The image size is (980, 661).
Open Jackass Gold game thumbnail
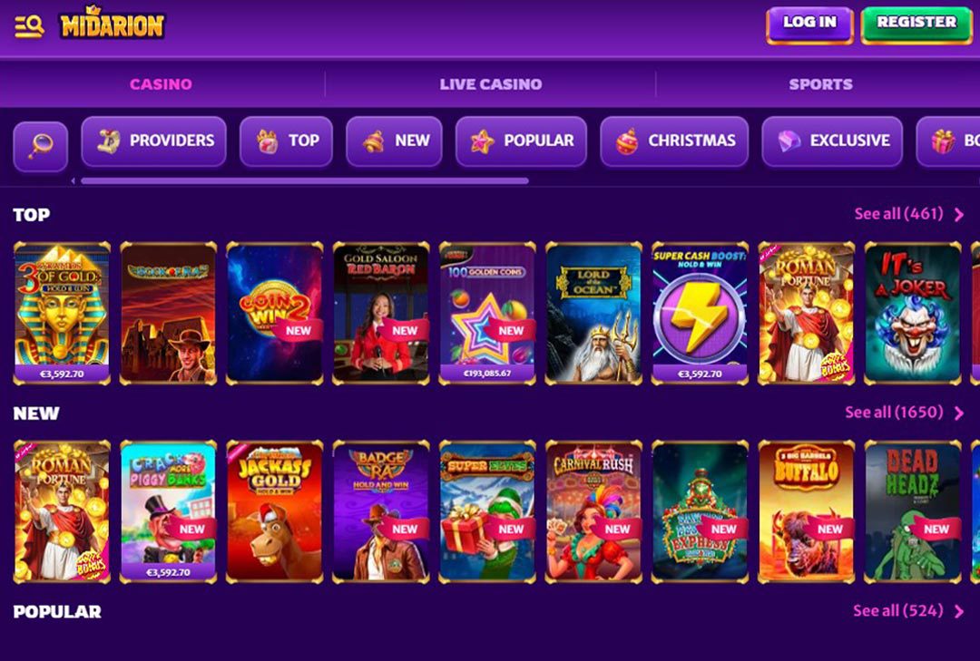coord(275,511)
